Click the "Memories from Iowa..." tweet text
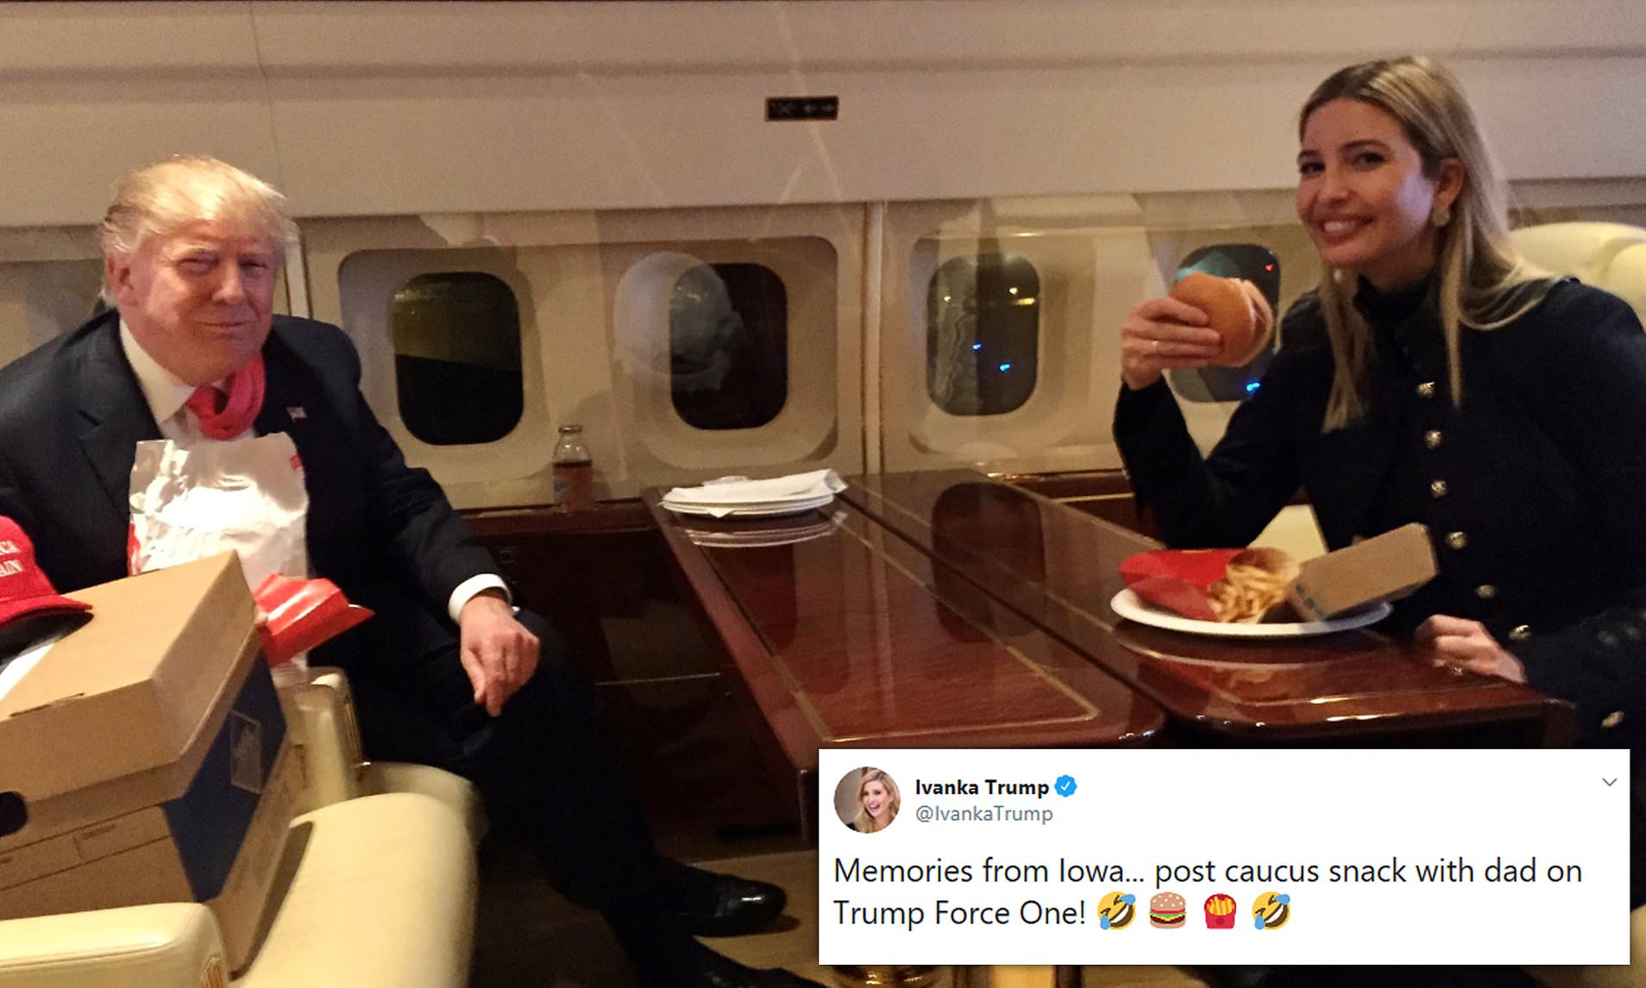Screen dimensions: 1646x988 click(1208, 871)
